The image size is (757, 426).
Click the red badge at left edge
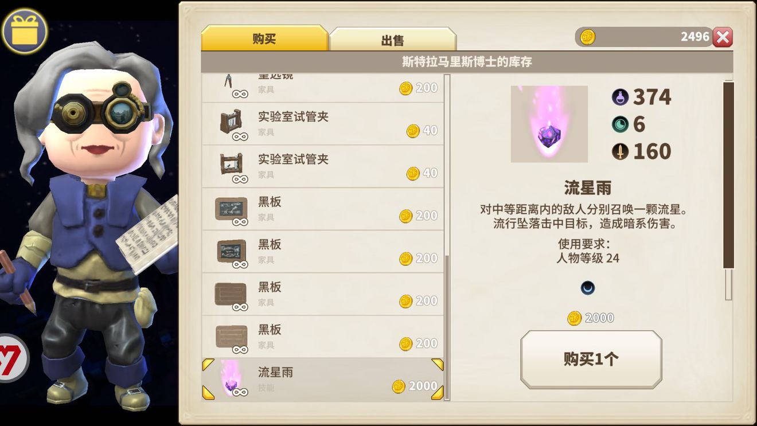pyautogui.click(x=13, y=358)
